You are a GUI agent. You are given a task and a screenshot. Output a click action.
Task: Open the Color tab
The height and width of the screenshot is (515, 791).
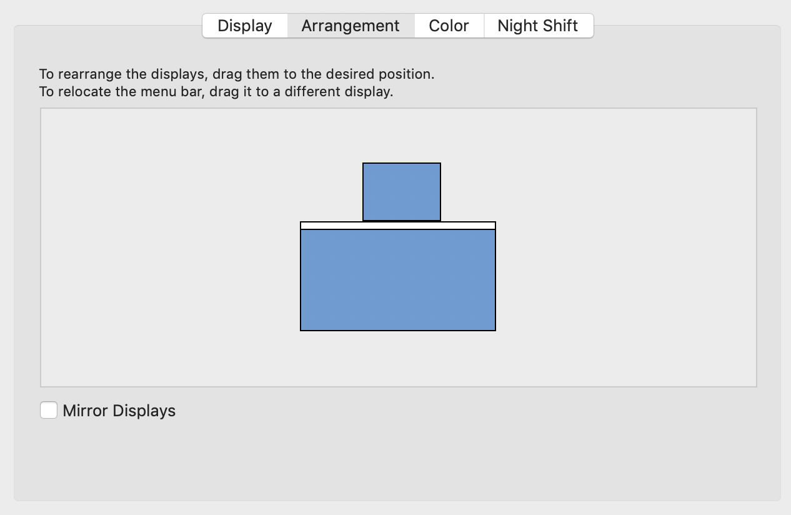[449, 26]
